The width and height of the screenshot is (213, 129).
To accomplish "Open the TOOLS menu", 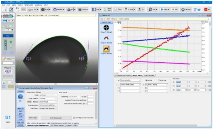I will [20, 5].
